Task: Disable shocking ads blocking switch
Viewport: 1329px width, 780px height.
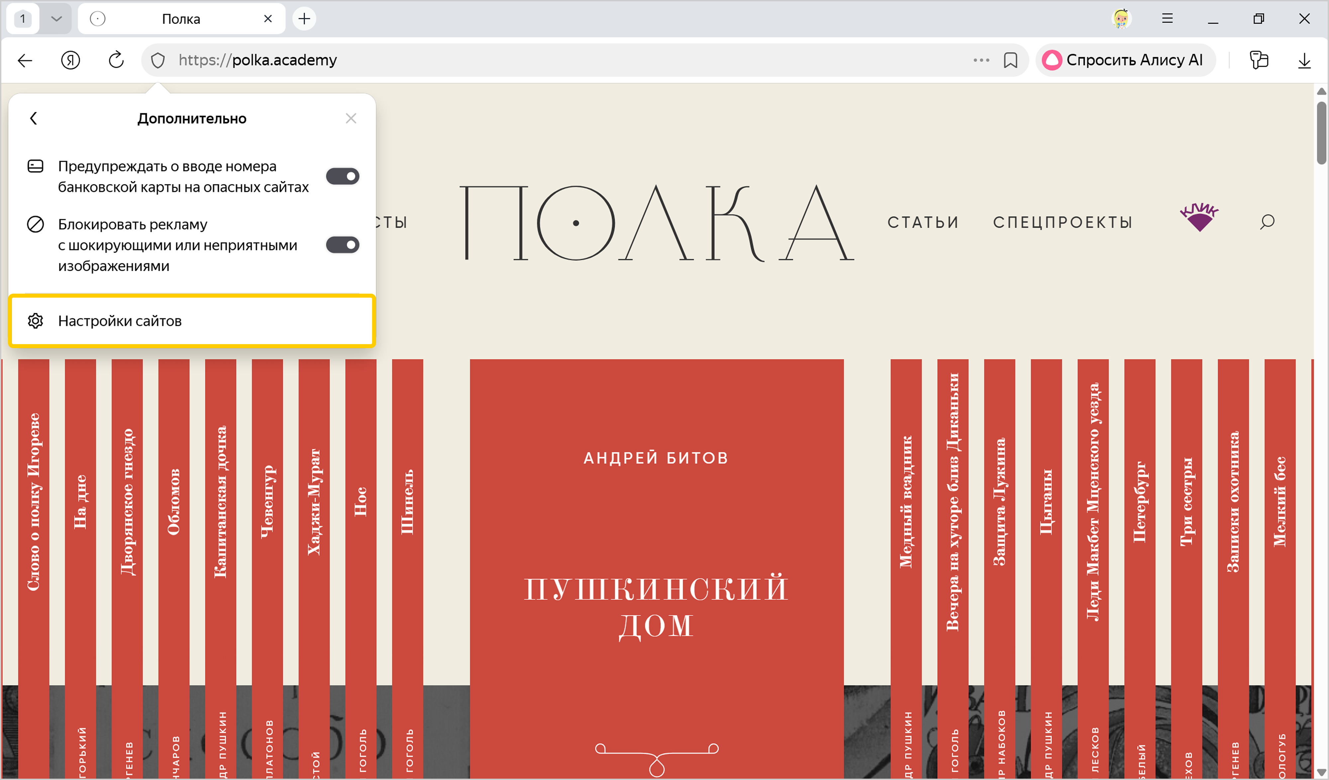Action: pyautogui.click(x=342, y=245)
